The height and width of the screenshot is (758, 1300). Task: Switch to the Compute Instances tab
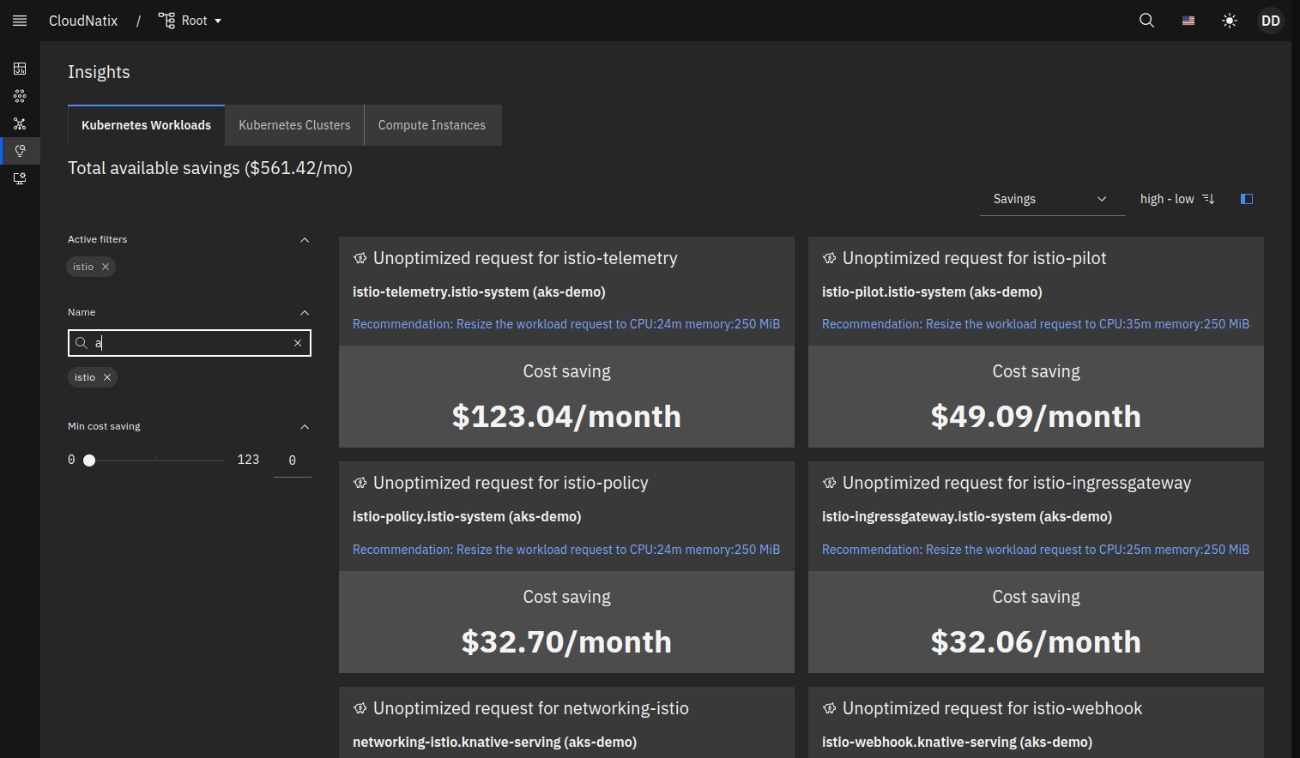[432, 125]
